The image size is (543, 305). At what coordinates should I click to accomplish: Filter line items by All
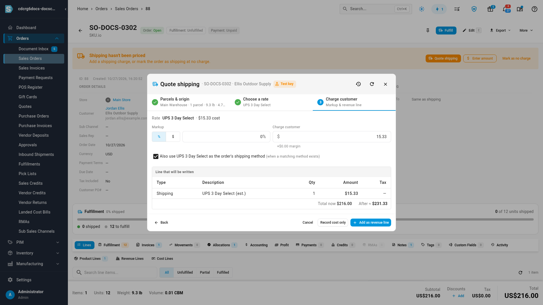[167, 273]
